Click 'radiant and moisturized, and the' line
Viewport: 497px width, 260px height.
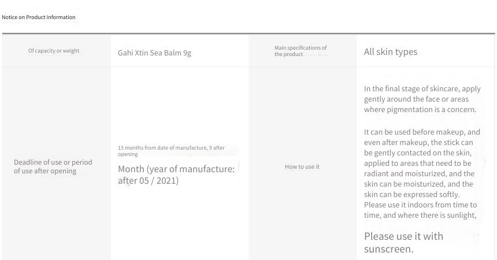(x=419, y=174)
